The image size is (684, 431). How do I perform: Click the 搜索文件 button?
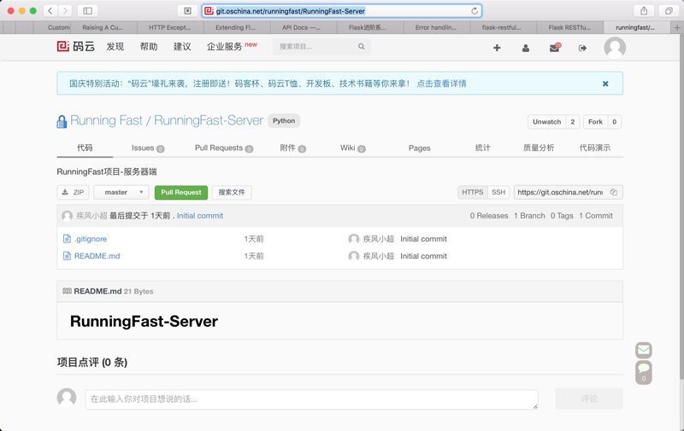[232, 192]
